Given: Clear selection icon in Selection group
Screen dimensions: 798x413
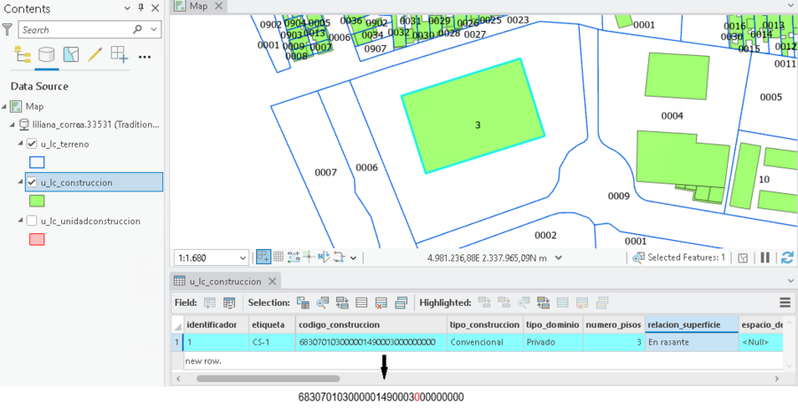Looking at the screenshot, I should [x=362, y=303].
